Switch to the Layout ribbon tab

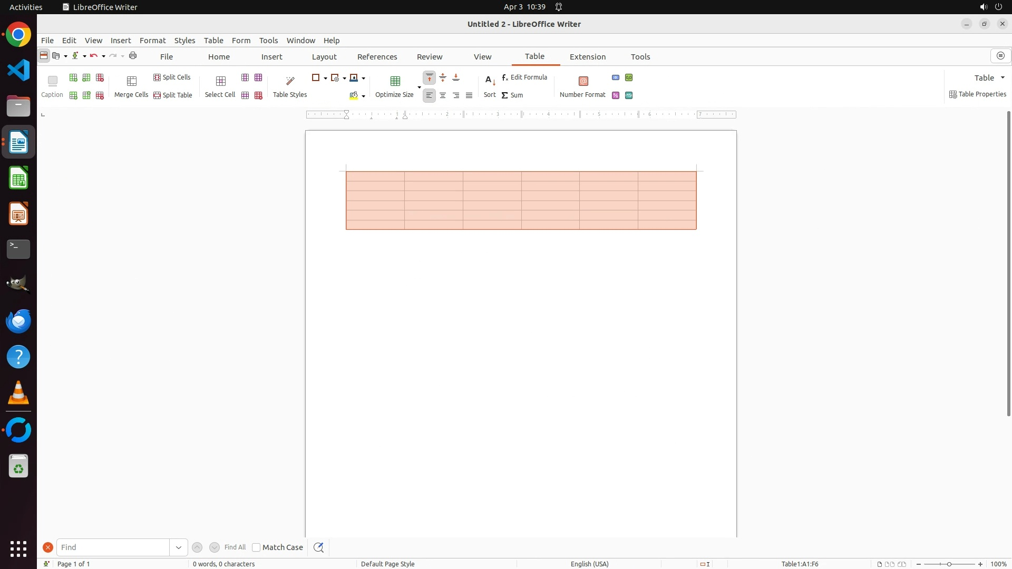[x=324, y=57]
